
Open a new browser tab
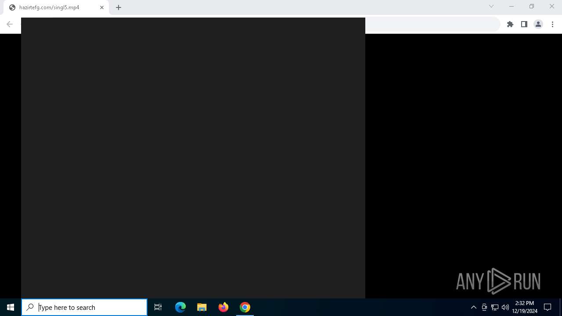119,7
